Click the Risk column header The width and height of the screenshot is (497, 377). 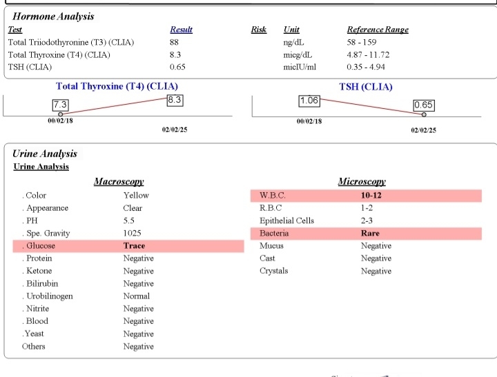click(x=259, y=30)
